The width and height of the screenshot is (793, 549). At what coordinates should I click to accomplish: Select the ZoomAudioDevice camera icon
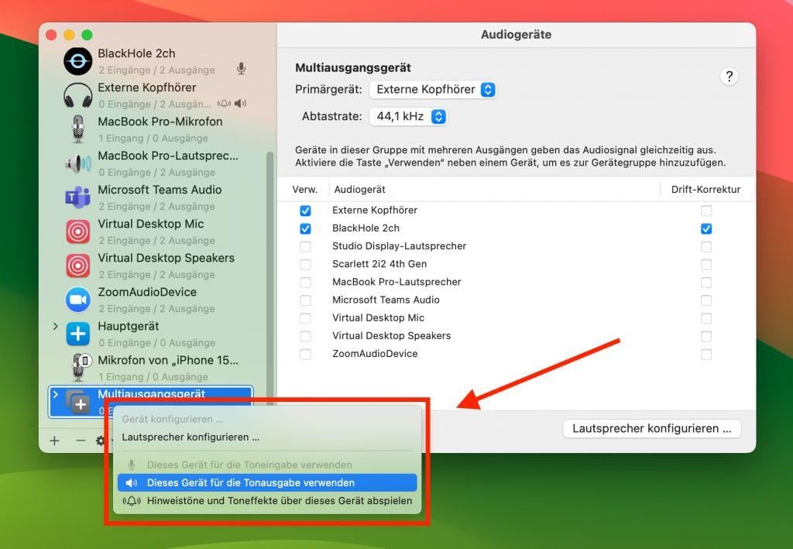point(78,299)
